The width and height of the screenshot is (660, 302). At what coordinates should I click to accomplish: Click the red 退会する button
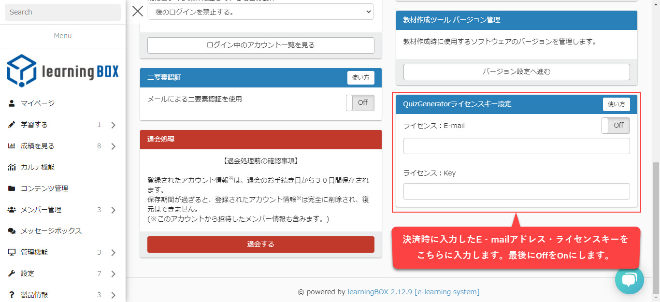(261, 244)
